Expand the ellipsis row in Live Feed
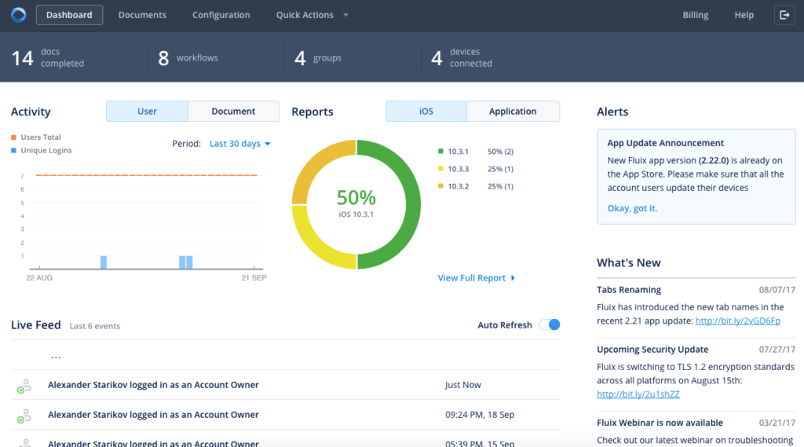 pos(56,356)
